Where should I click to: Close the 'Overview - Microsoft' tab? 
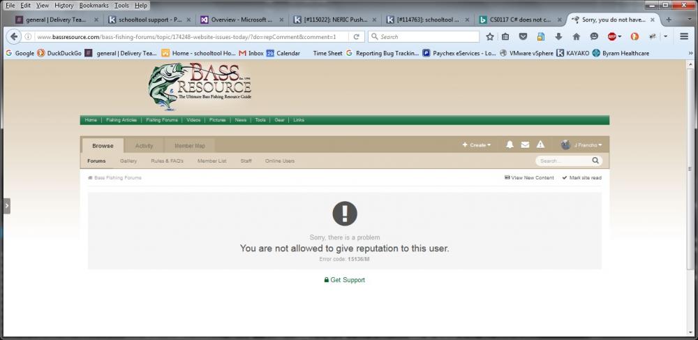(x=282, y=20)
